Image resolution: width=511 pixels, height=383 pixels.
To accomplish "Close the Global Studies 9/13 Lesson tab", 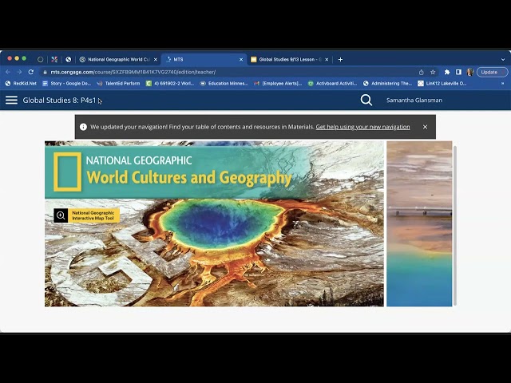I will (x=327, y=60).
